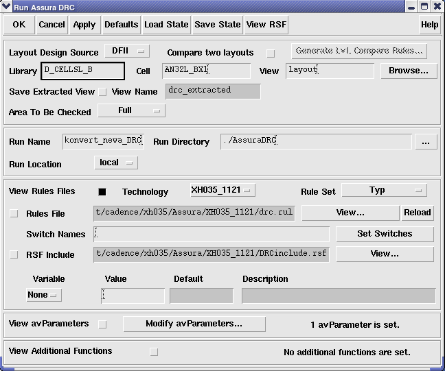The width and height of the screenshot is (445, 371).
Task: Click '1 avParameter is set.' text
Action: pos(355,325)
